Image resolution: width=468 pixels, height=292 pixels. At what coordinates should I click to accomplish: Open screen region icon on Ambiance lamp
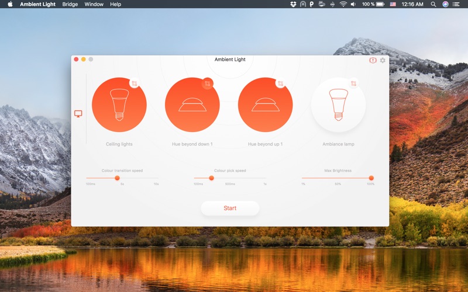click(x=354, y=84)
